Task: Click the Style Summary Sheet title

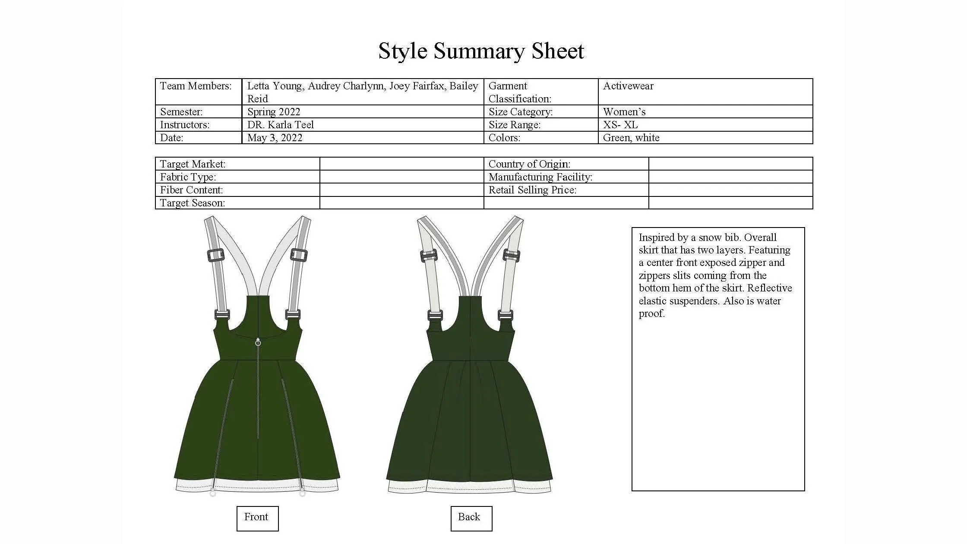Action: point(481,51)
